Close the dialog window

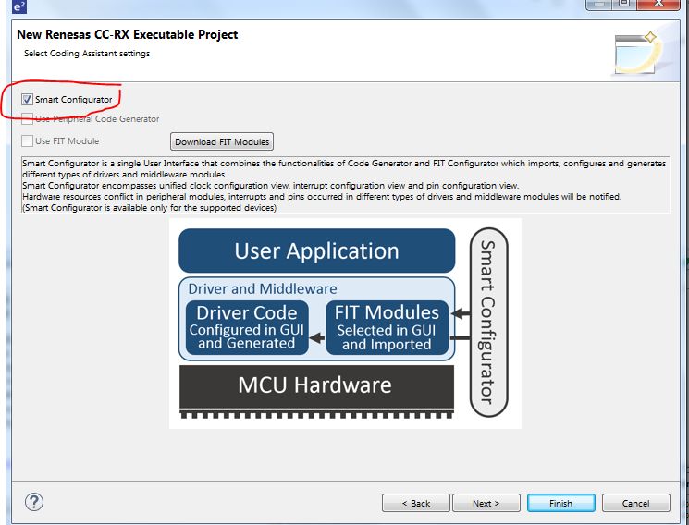[658, 4]
